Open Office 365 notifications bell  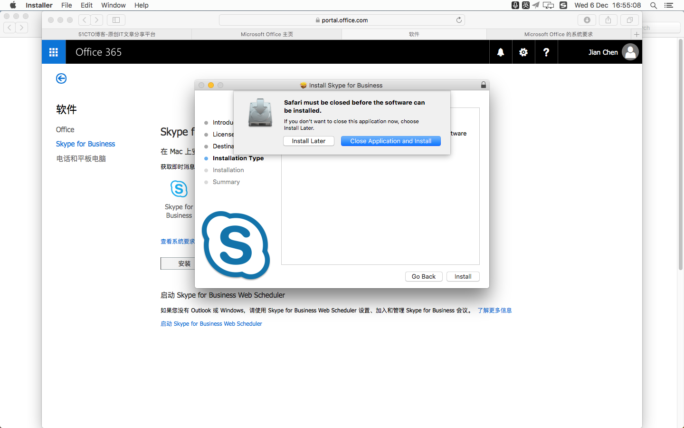tap(501, 52)
